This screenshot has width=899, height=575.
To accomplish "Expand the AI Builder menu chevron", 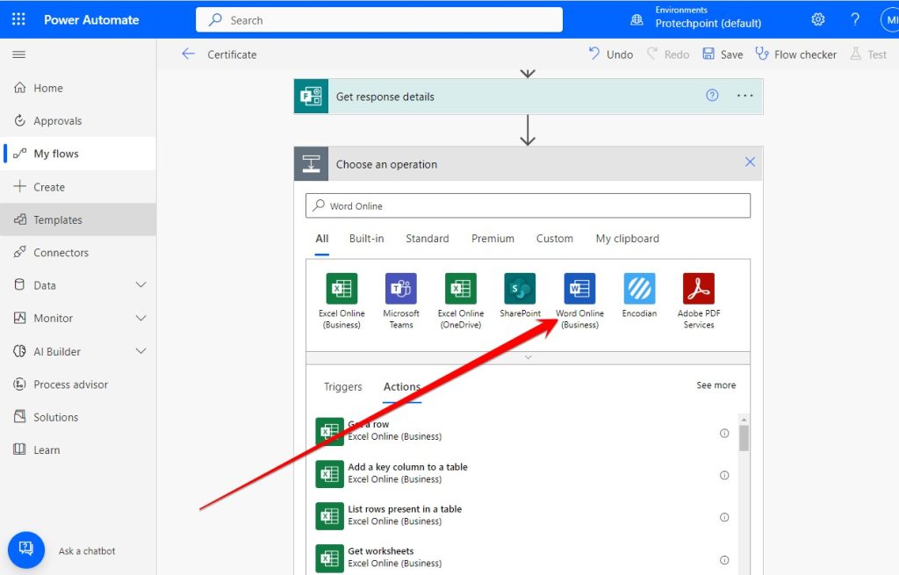I will tap(140, 351).
